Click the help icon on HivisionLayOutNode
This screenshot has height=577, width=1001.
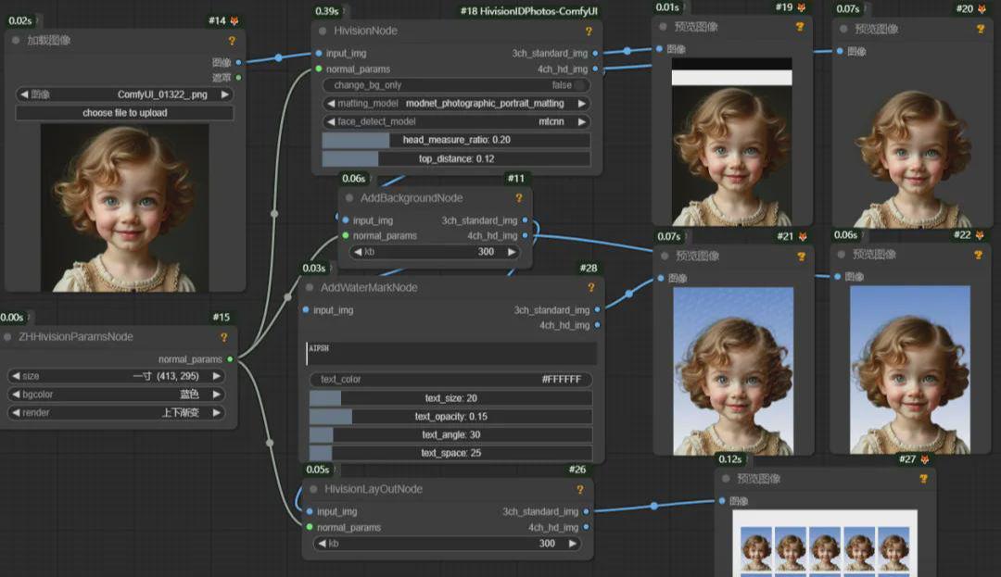pyautogui.click(x=580, y=490)
